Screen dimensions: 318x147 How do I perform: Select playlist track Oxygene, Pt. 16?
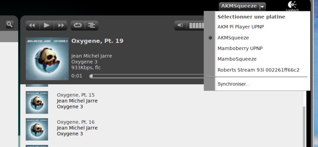click(76, 122)
